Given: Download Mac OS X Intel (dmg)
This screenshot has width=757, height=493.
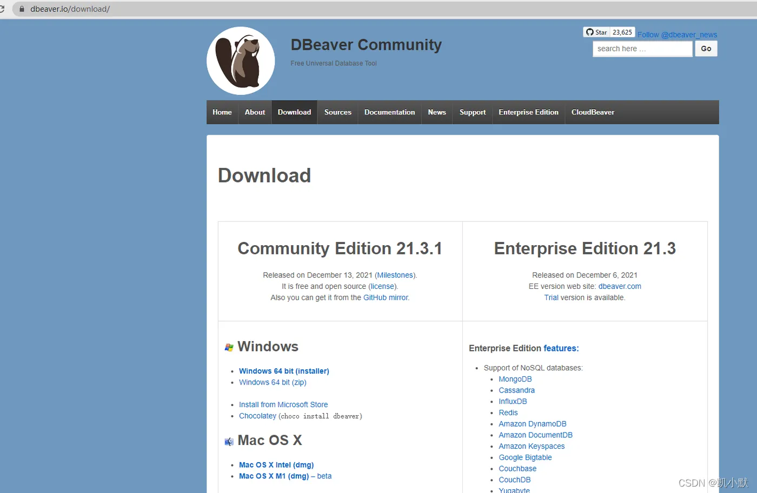Looking at the screenshot, I should 276,465.
